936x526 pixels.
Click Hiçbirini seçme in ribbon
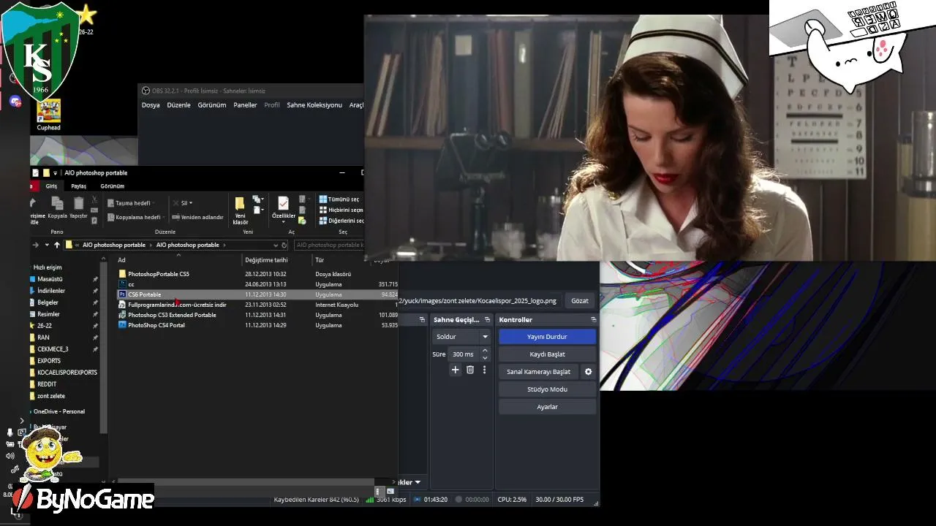341,210
